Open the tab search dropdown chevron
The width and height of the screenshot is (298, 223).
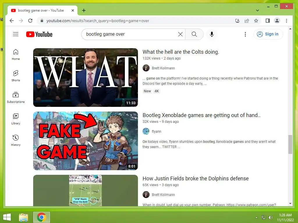(257, 10)
